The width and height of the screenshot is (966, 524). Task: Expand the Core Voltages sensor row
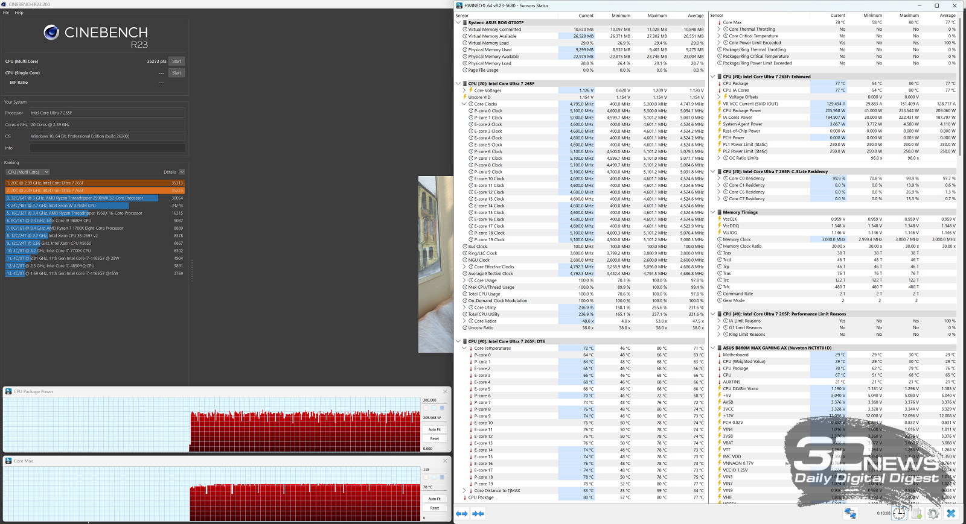click(x=464, y=90)
